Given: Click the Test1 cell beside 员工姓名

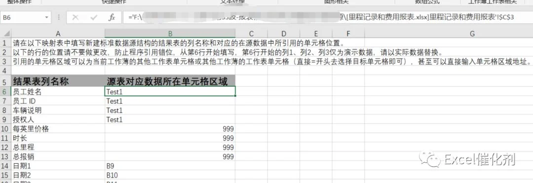Looking at the screenshot, I should 170,91.
